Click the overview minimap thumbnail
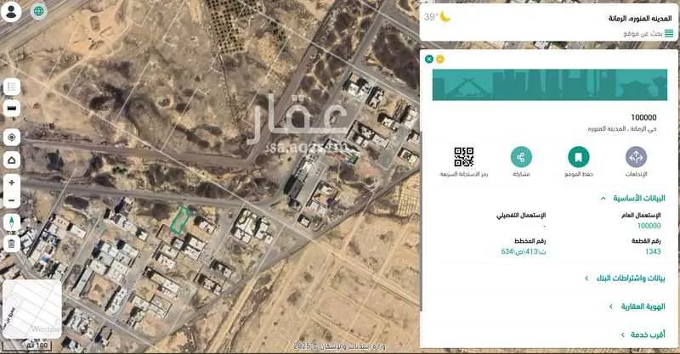The image size is (680, 354). [x=31, y=307]
